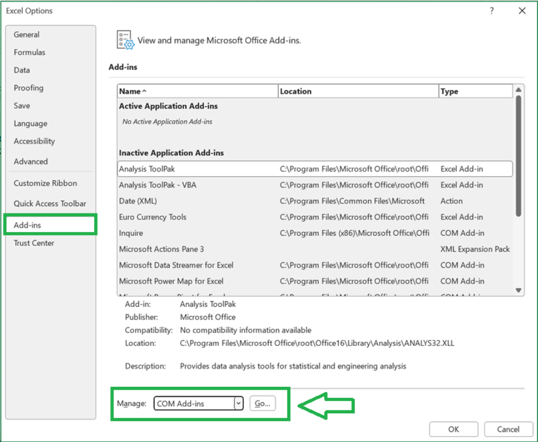This screenshot has width=538, height=442.
Task: Open Customize Ribbon settings
Action: [x=45, y=184]
